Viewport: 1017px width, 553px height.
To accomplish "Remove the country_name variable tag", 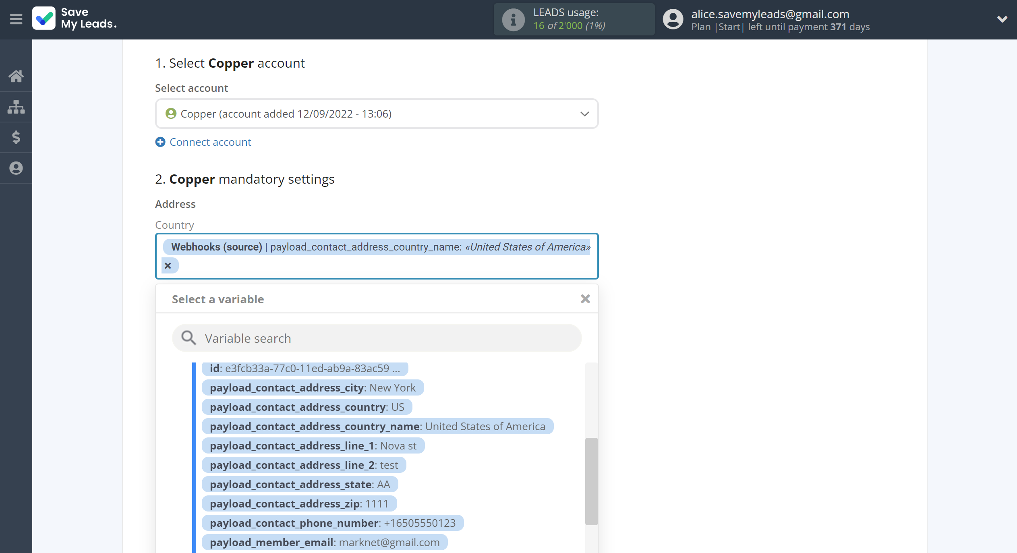I will 168,266.
